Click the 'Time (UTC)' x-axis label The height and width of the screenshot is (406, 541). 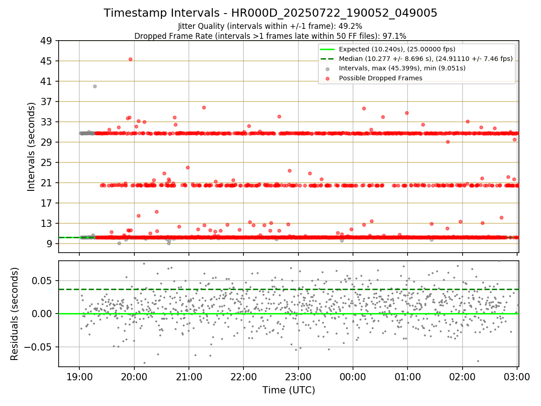(289, 390)
